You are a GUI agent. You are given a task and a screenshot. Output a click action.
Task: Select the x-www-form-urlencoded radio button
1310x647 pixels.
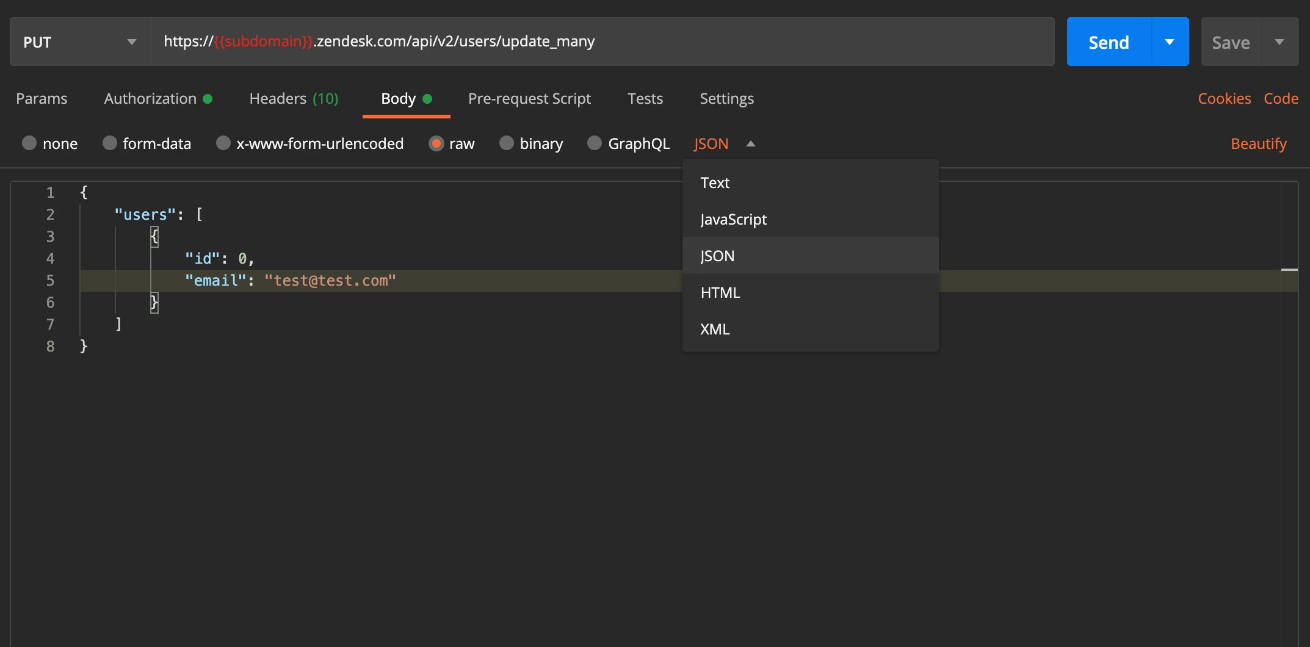pos(223,143)
